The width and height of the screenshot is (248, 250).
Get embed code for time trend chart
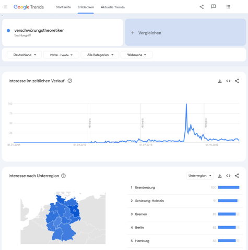click(x=228, y=81)
